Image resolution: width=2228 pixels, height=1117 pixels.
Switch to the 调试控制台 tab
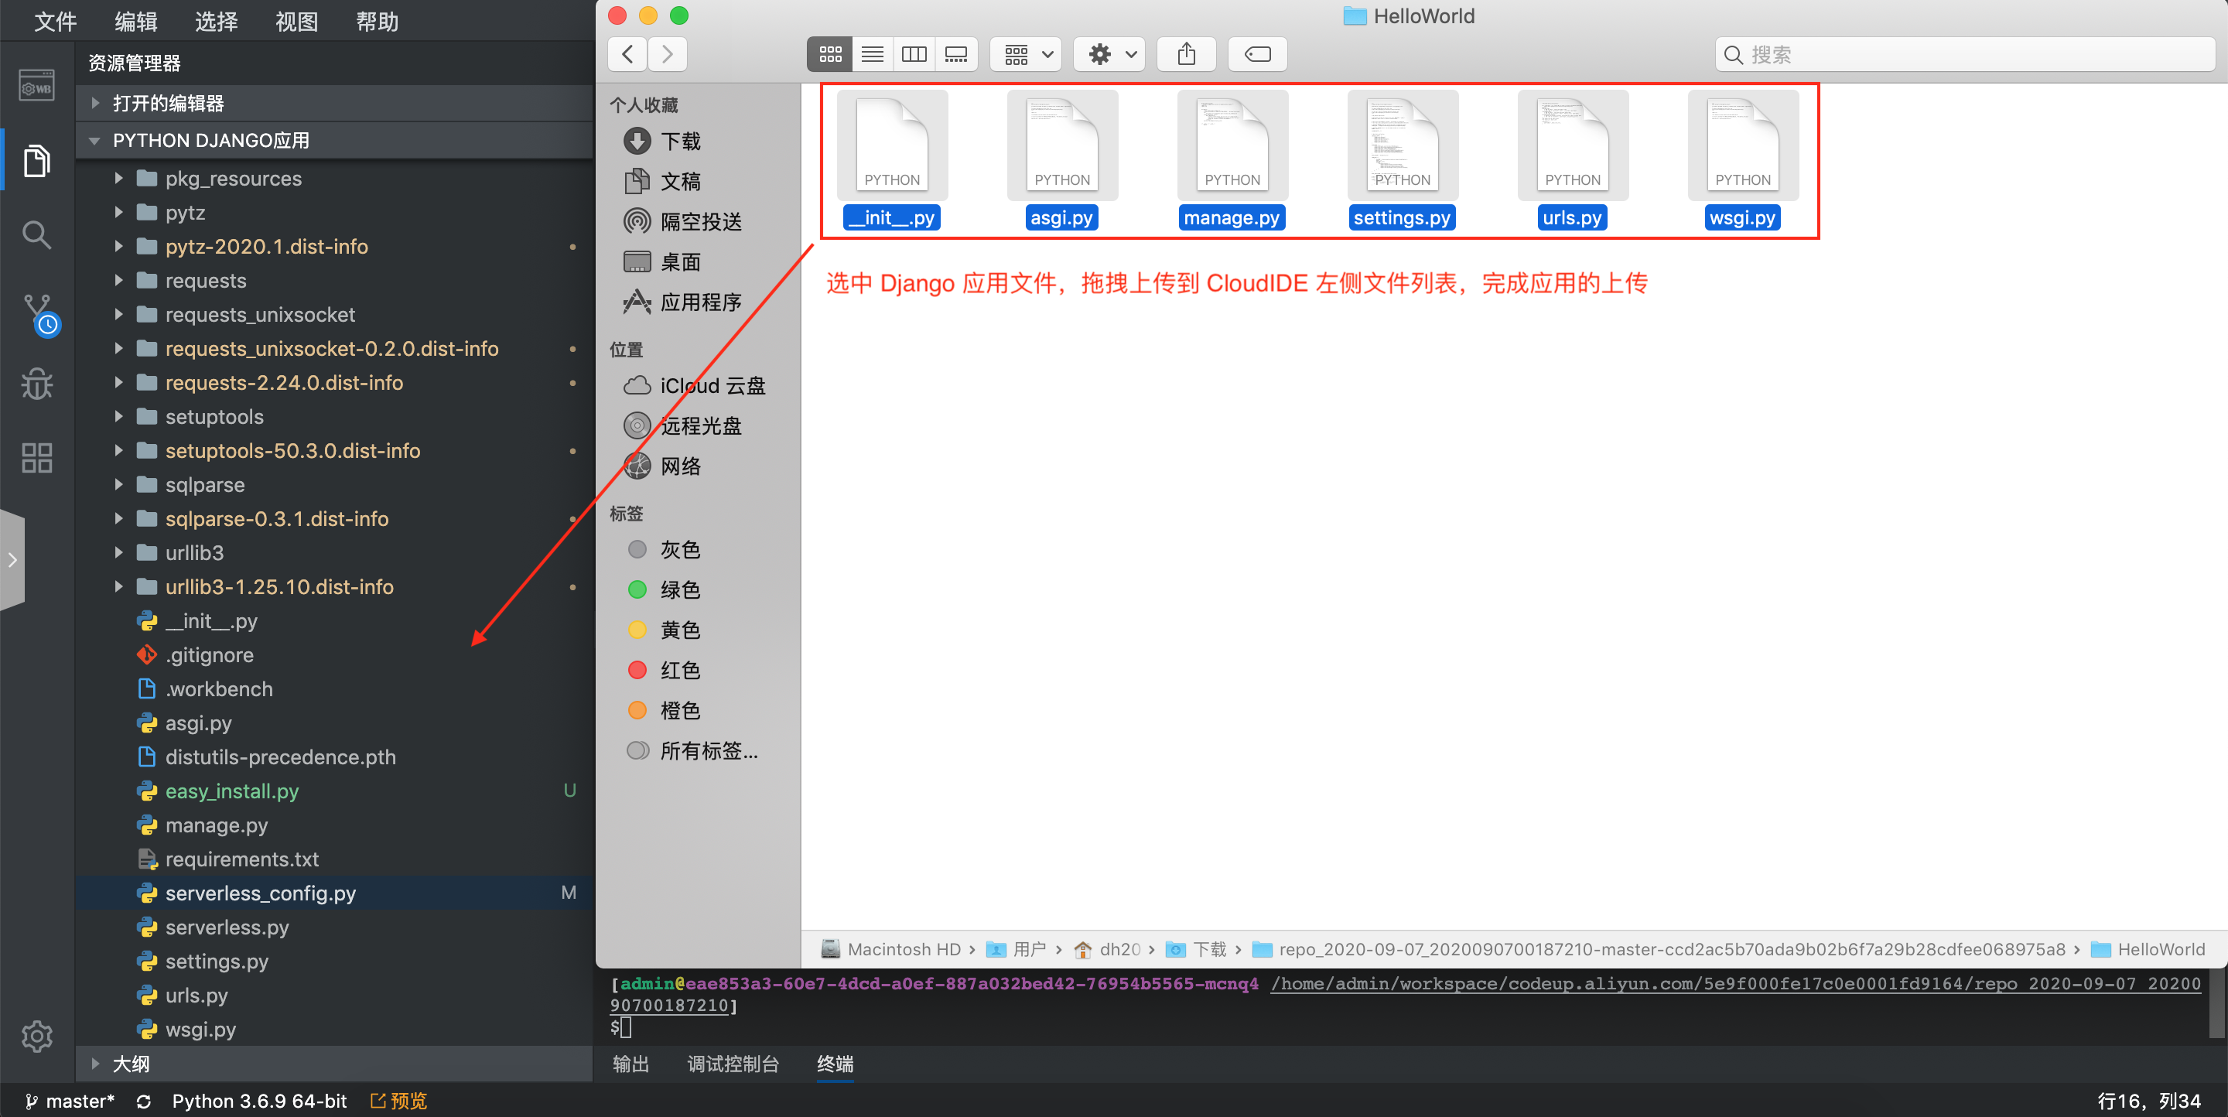click(733, 1064)
